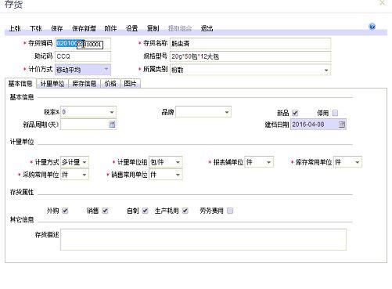
Task: Click the 规格型号 input field
Action: click(250, 56)
